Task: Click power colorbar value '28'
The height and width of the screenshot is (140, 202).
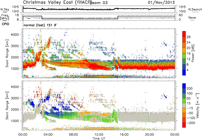Action: [188, 37]
